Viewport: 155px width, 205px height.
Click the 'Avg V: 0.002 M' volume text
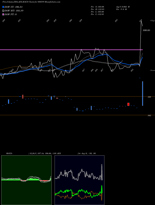(x=123, y=7)
